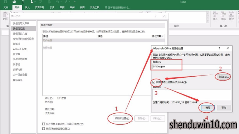Click the Touch/Mouse mode icon
Screen dimensions: 239x134
(32, 2)
